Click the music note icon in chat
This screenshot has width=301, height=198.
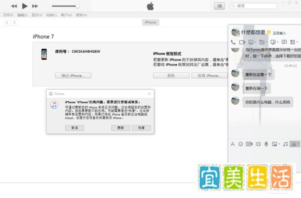click(x=285, y=144)
